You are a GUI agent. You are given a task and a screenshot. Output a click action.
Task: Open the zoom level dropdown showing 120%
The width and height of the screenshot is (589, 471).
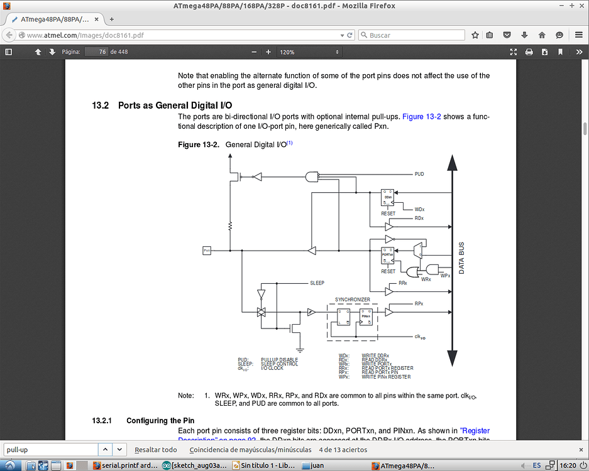coord(309,52)
